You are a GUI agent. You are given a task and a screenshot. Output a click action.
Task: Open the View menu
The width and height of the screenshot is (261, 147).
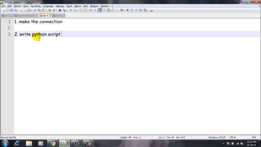26,6
